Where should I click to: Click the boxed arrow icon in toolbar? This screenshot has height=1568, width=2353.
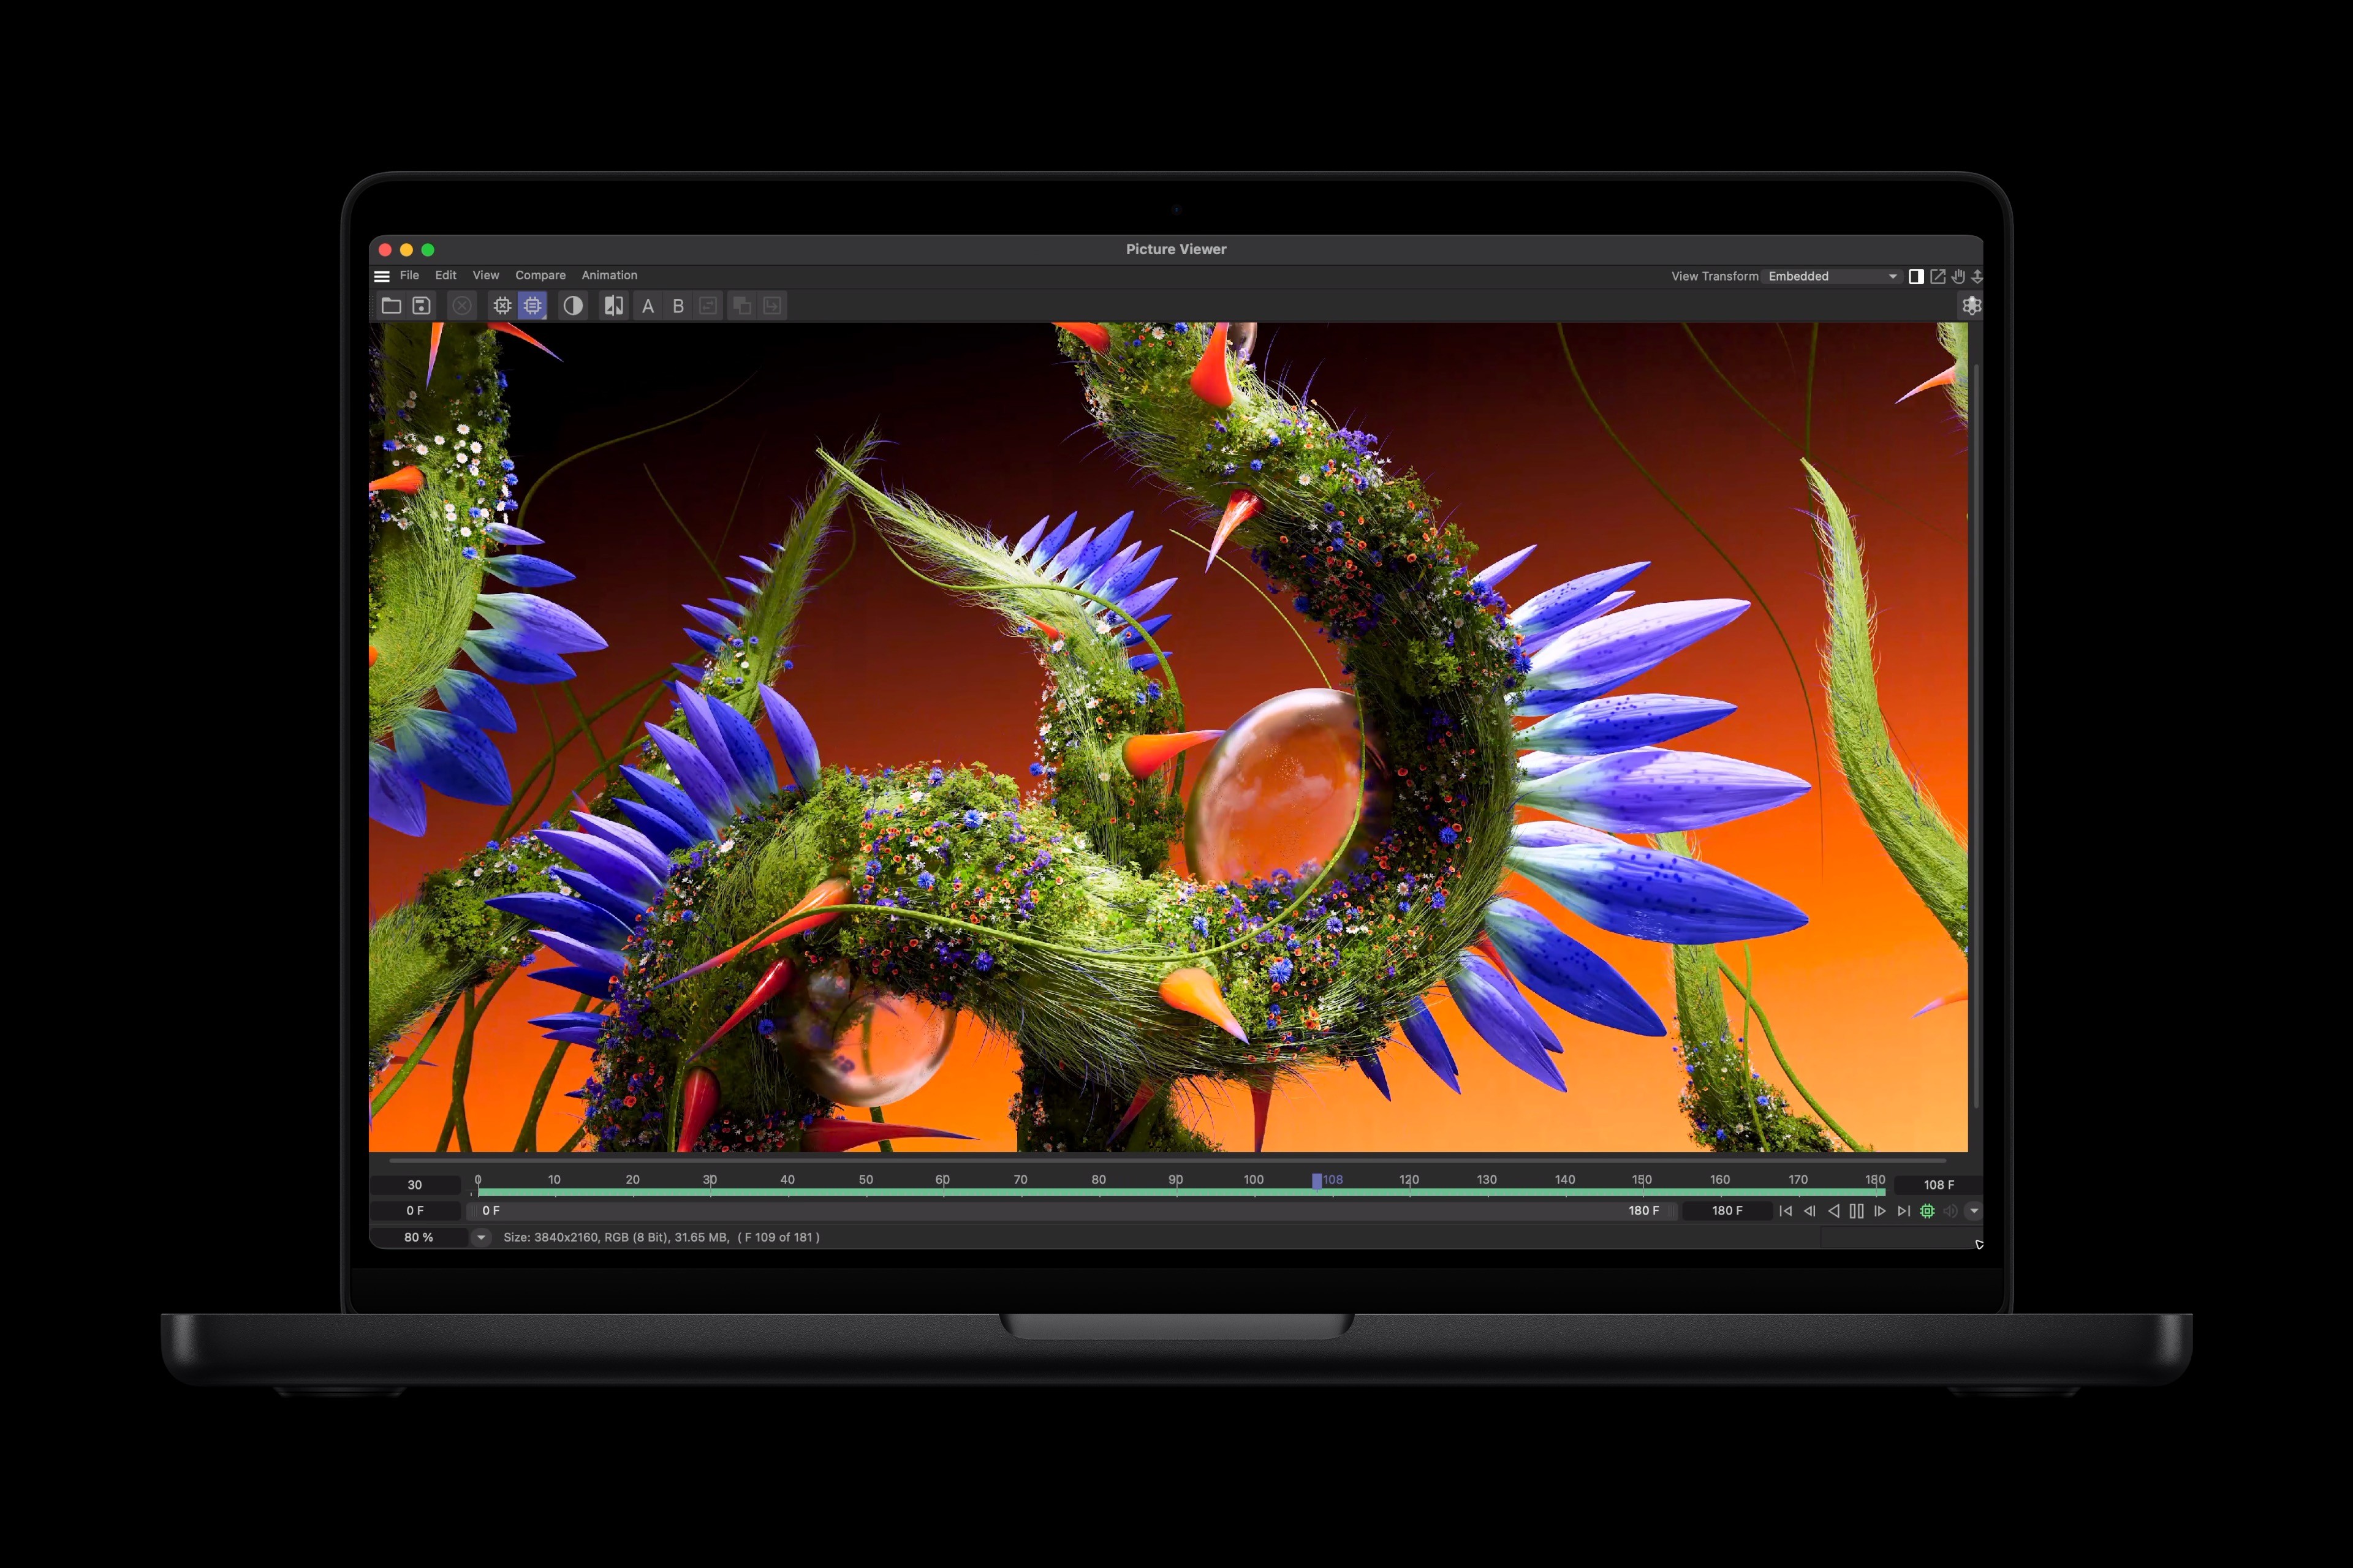772,306
